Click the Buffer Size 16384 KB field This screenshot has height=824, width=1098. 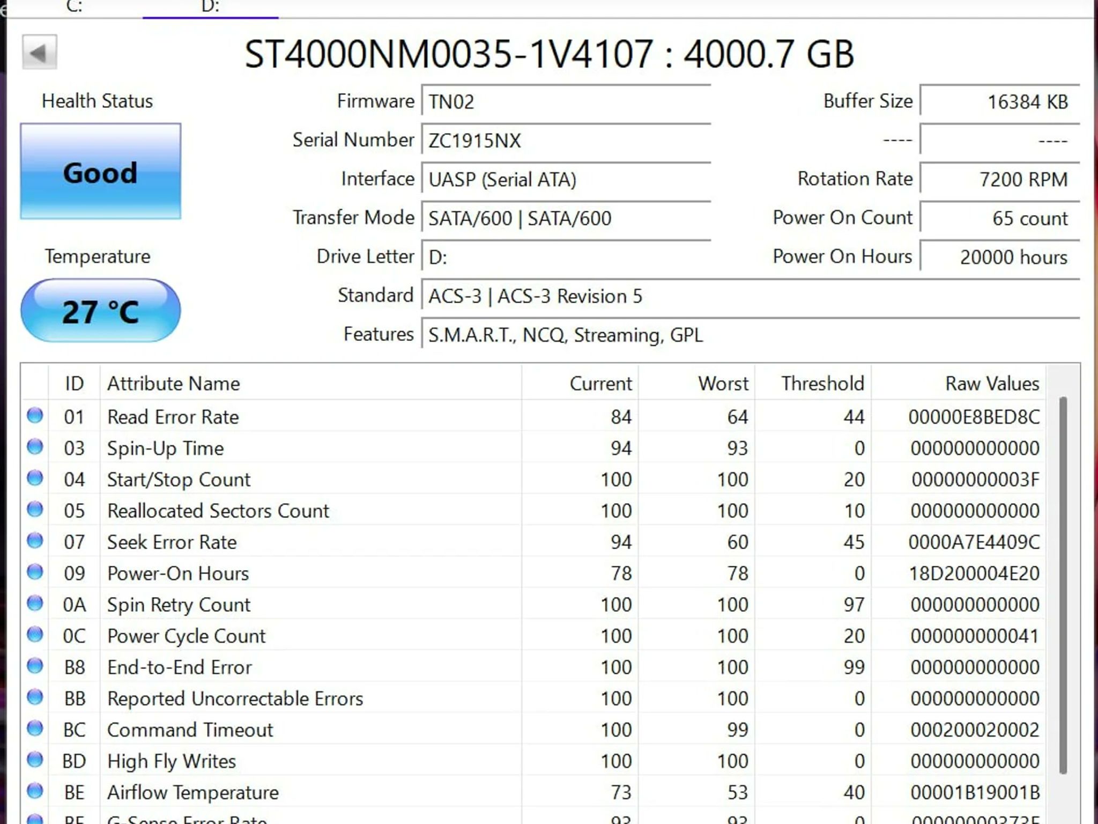point(1000,100)
